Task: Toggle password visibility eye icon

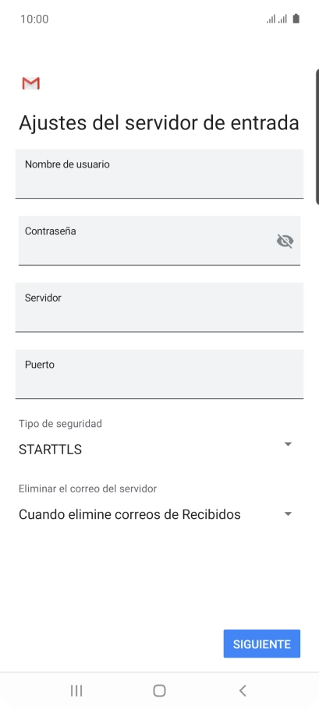Action: 285,241
